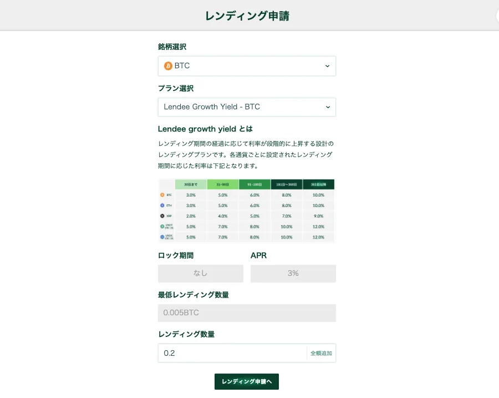Click the ロック期間 field showing なし

201,274
